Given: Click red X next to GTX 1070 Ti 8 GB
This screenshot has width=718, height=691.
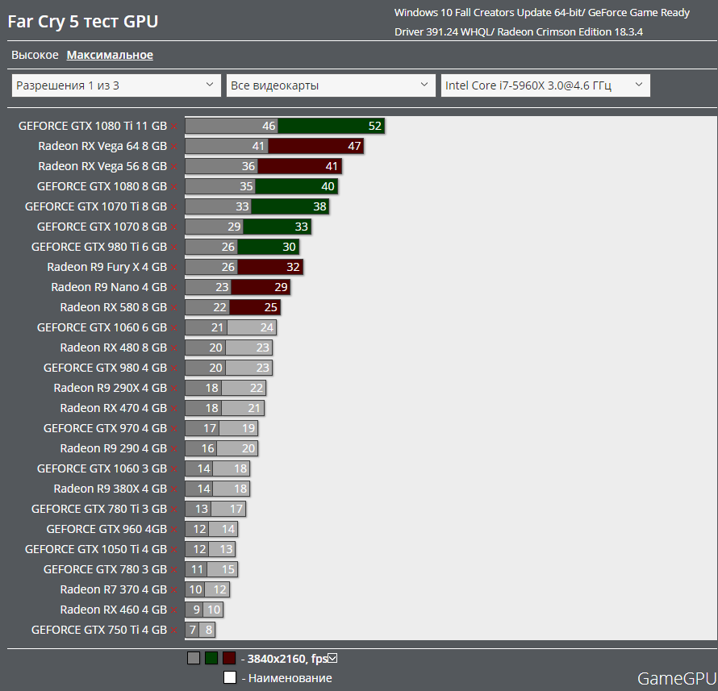Looking at the screenshot, I should tap(174, 207).
